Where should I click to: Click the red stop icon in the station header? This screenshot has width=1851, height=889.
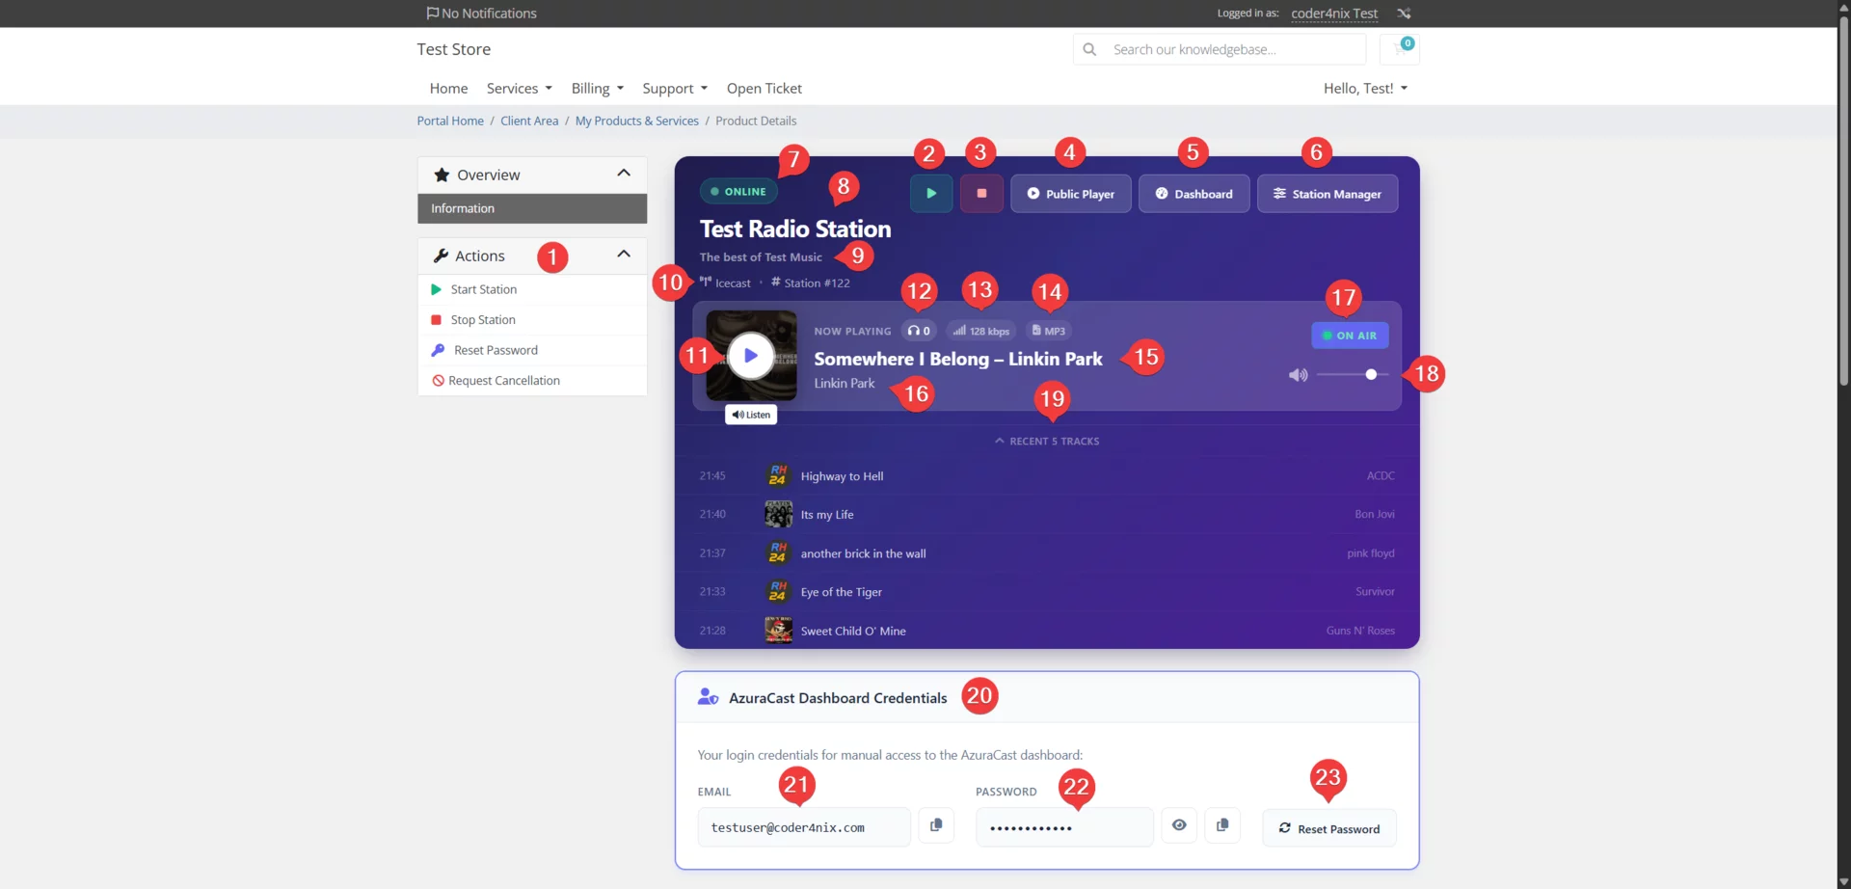[980, 193]
